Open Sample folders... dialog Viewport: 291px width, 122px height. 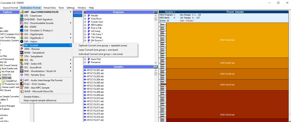[32, 97]
